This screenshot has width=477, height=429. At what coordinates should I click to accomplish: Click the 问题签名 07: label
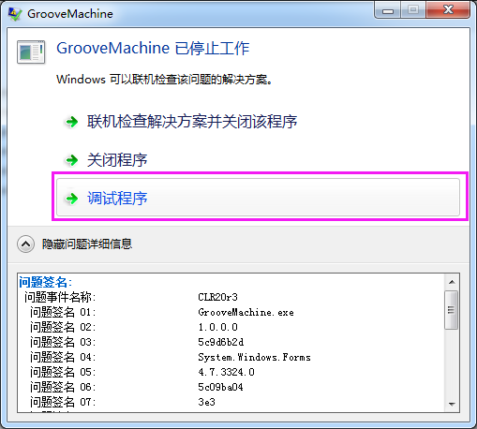(x=63, y=402)
